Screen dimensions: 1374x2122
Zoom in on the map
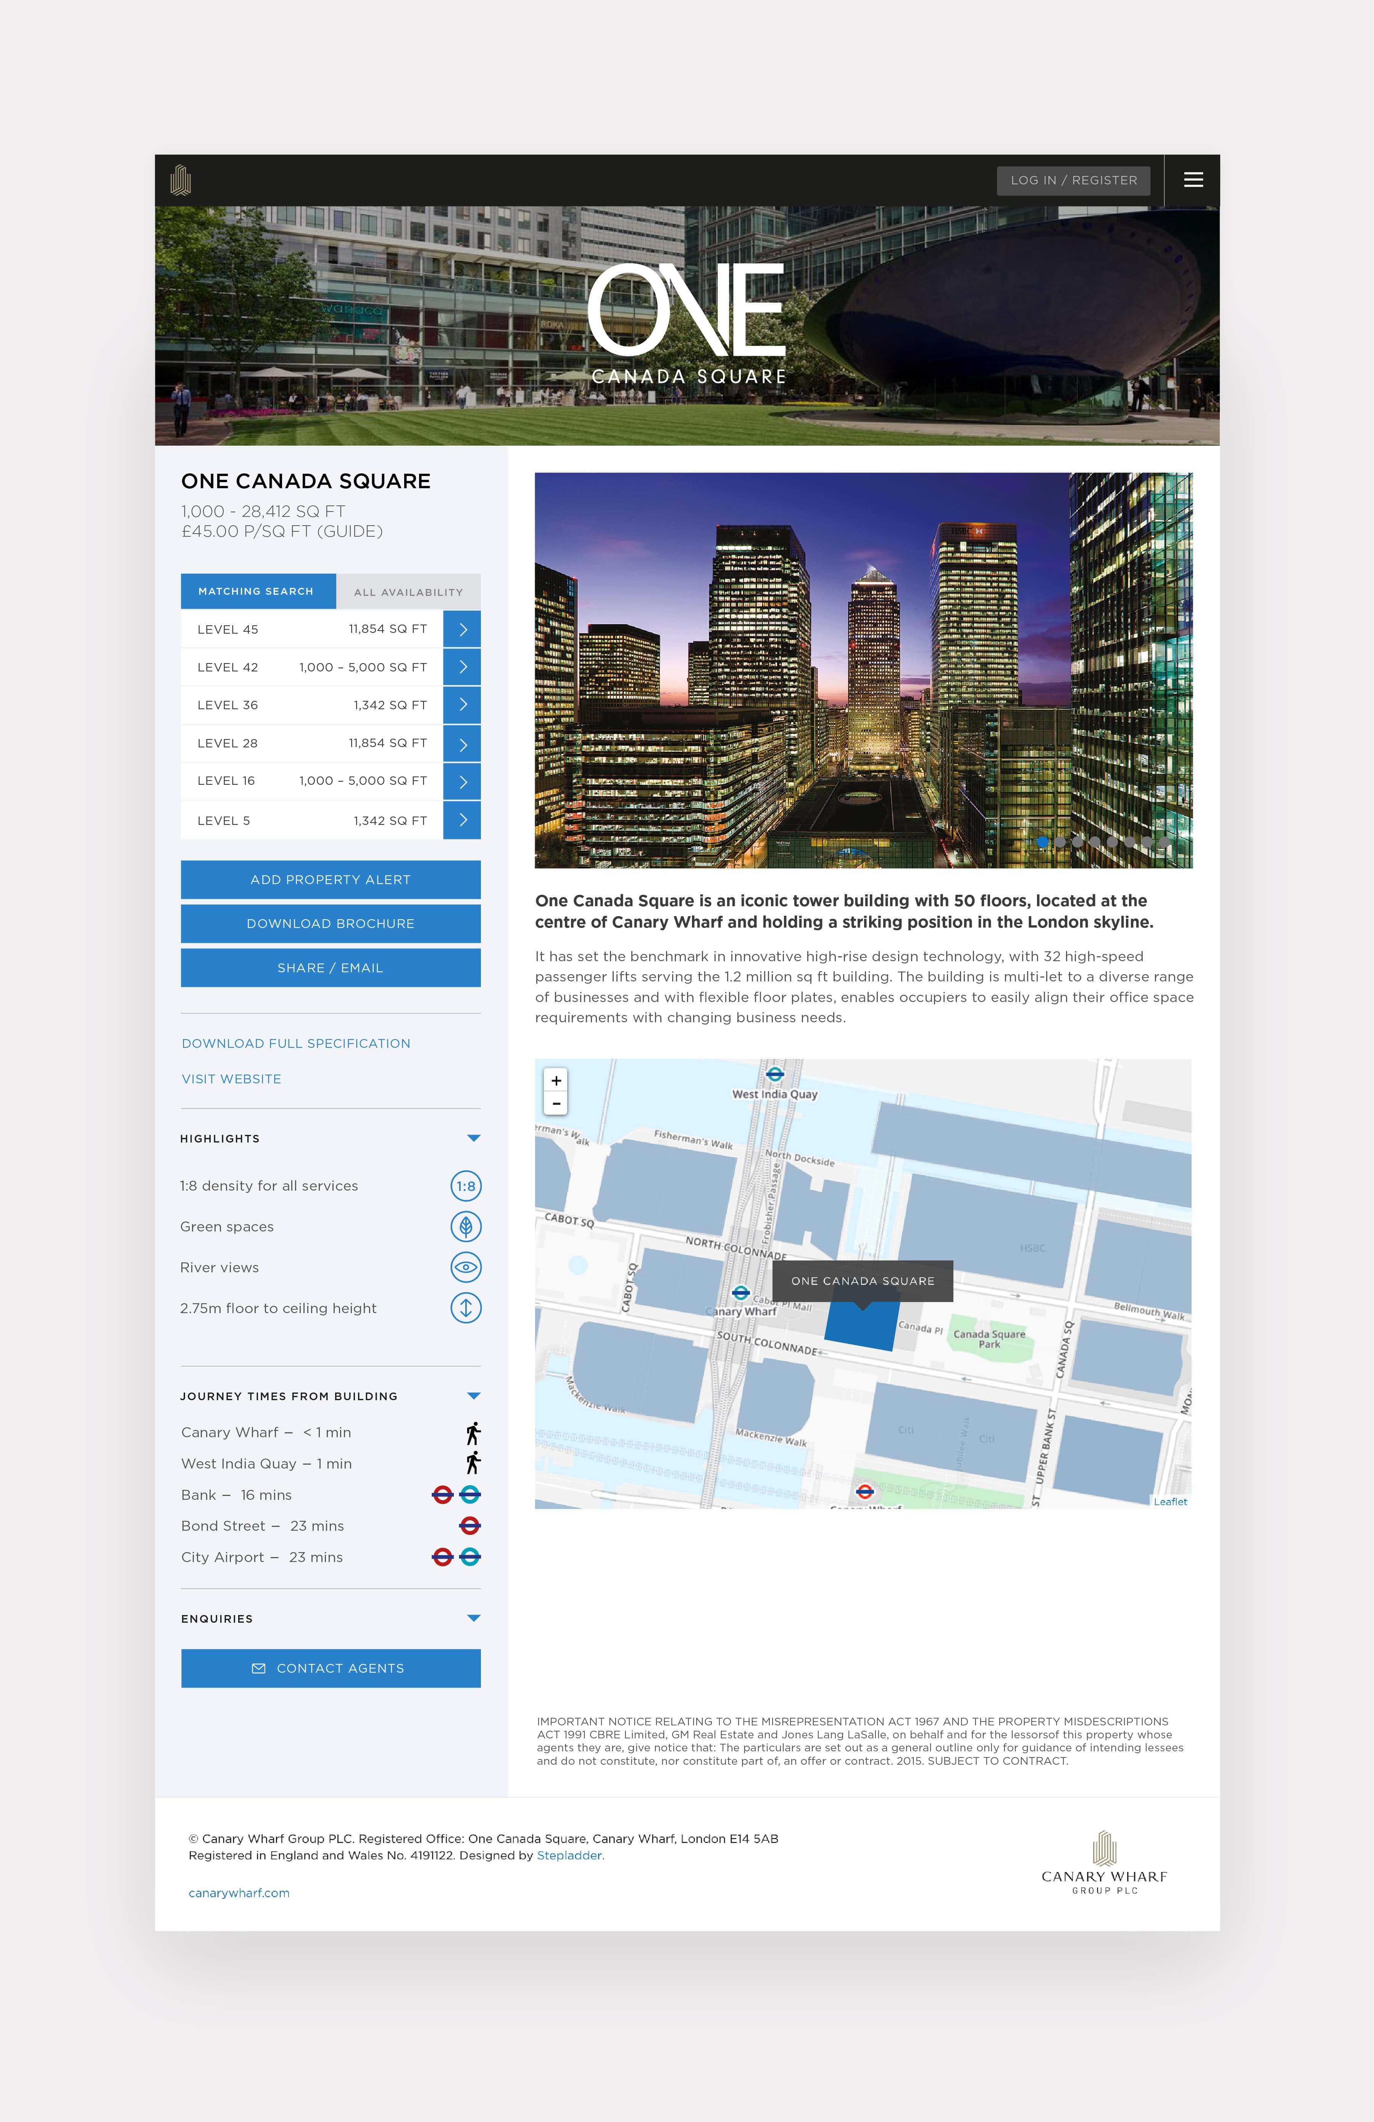(556, 1081)
